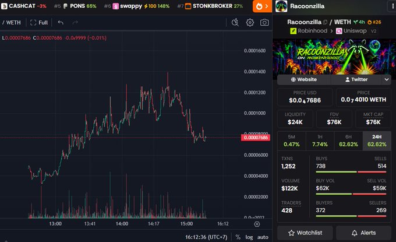This screenshot has height=242, width=396.
Task: Select the 5M timeframe tab
Action: 291,141
